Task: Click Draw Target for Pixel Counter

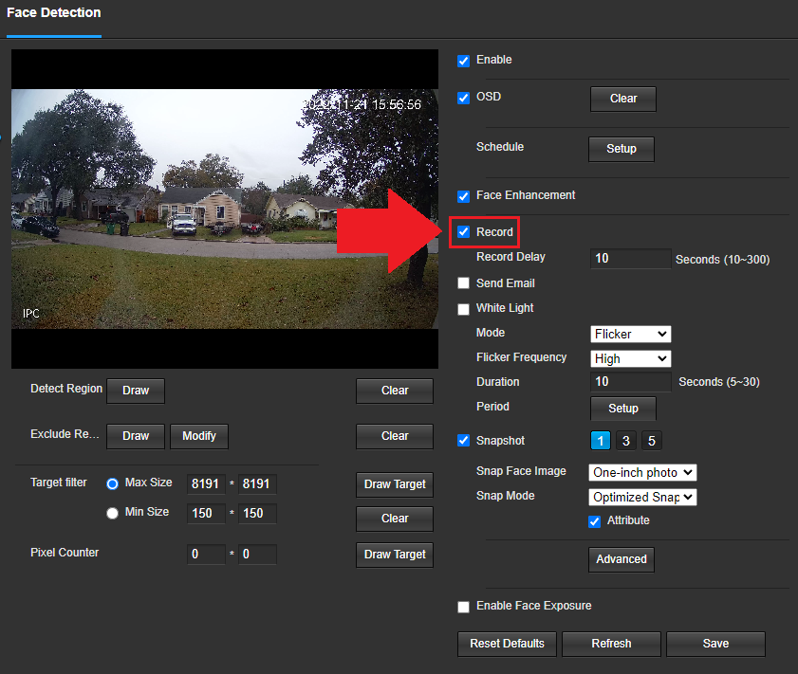Action: [395, 556]
